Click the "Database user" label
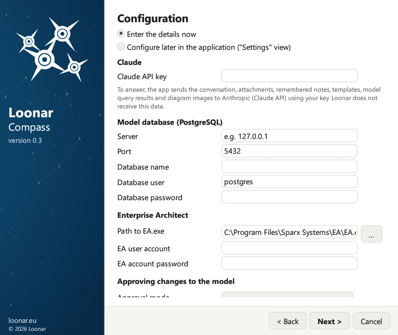398x335 pixels. pos(141,183)
